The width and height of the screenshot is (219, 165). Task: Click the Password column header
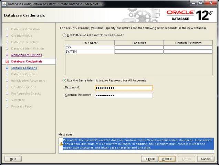pyautogui.click(x=139, y=43)
